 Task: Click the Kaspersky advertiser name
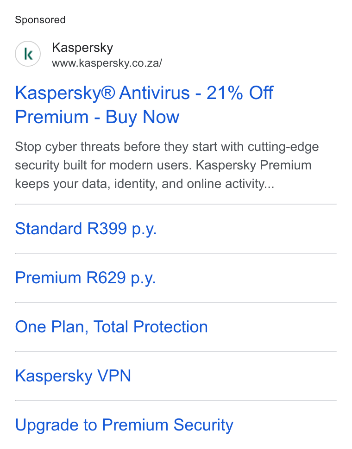(82, 48)
